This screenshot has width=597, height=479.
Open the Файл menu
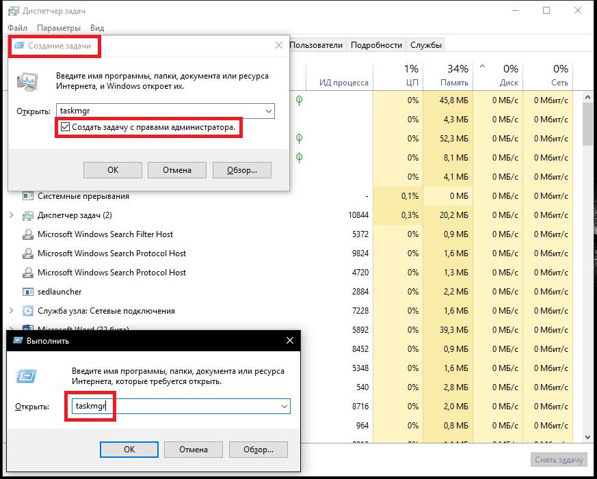[17, 28]
